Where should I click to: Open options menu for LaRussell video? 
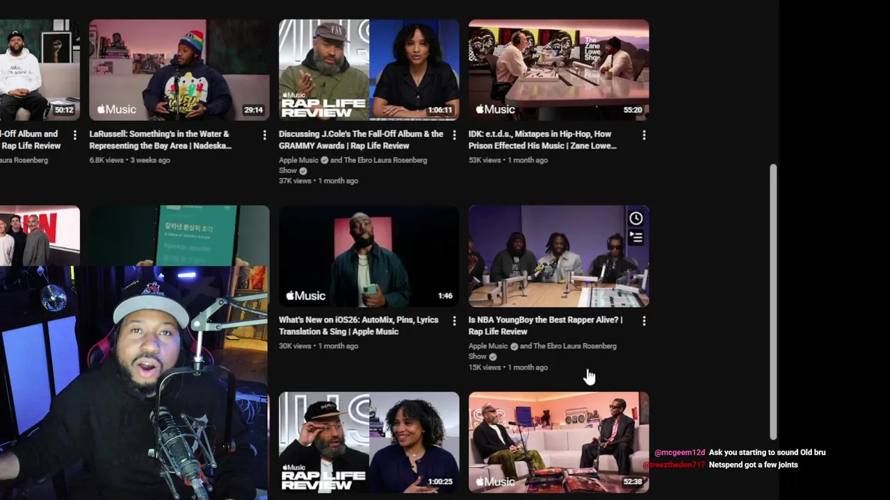264,135
